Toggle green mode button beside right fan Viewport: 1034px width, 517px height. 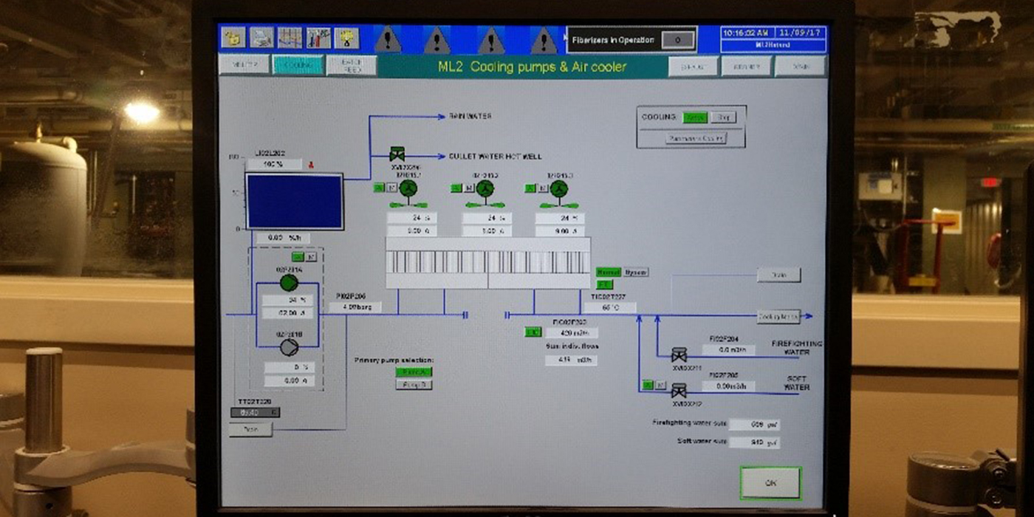pyautogui.click(x=530, y=188)
